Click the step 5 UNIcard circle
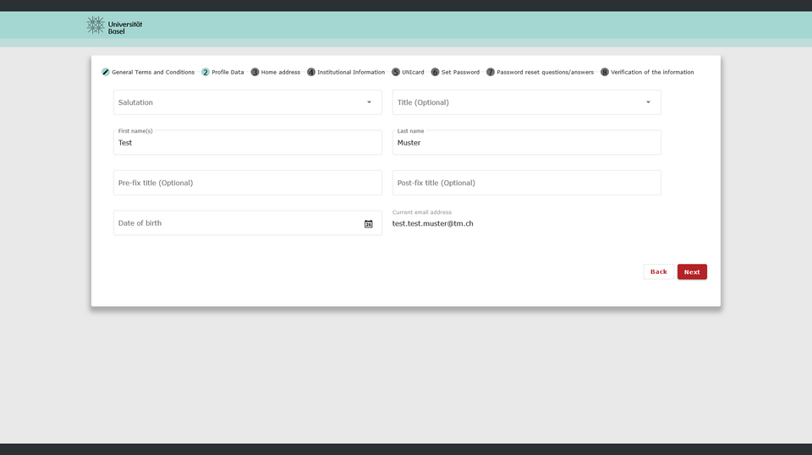The image size is (812, 455). 396,73
